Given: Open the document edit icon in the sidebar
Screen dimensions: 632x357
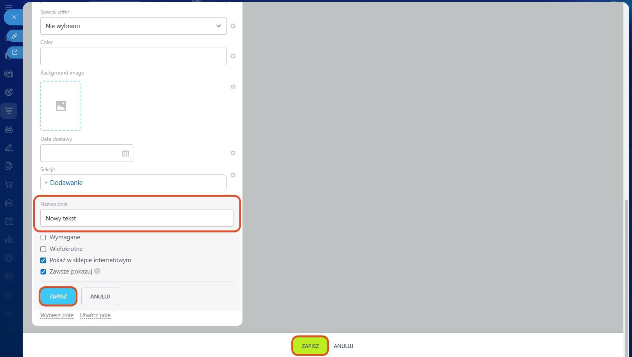Looking at the screenshot, I should (9, 166).
